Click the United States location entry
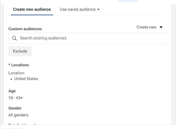Image resolution: width=176 pixels, height=129 pixels. click(x=26, y=79)
